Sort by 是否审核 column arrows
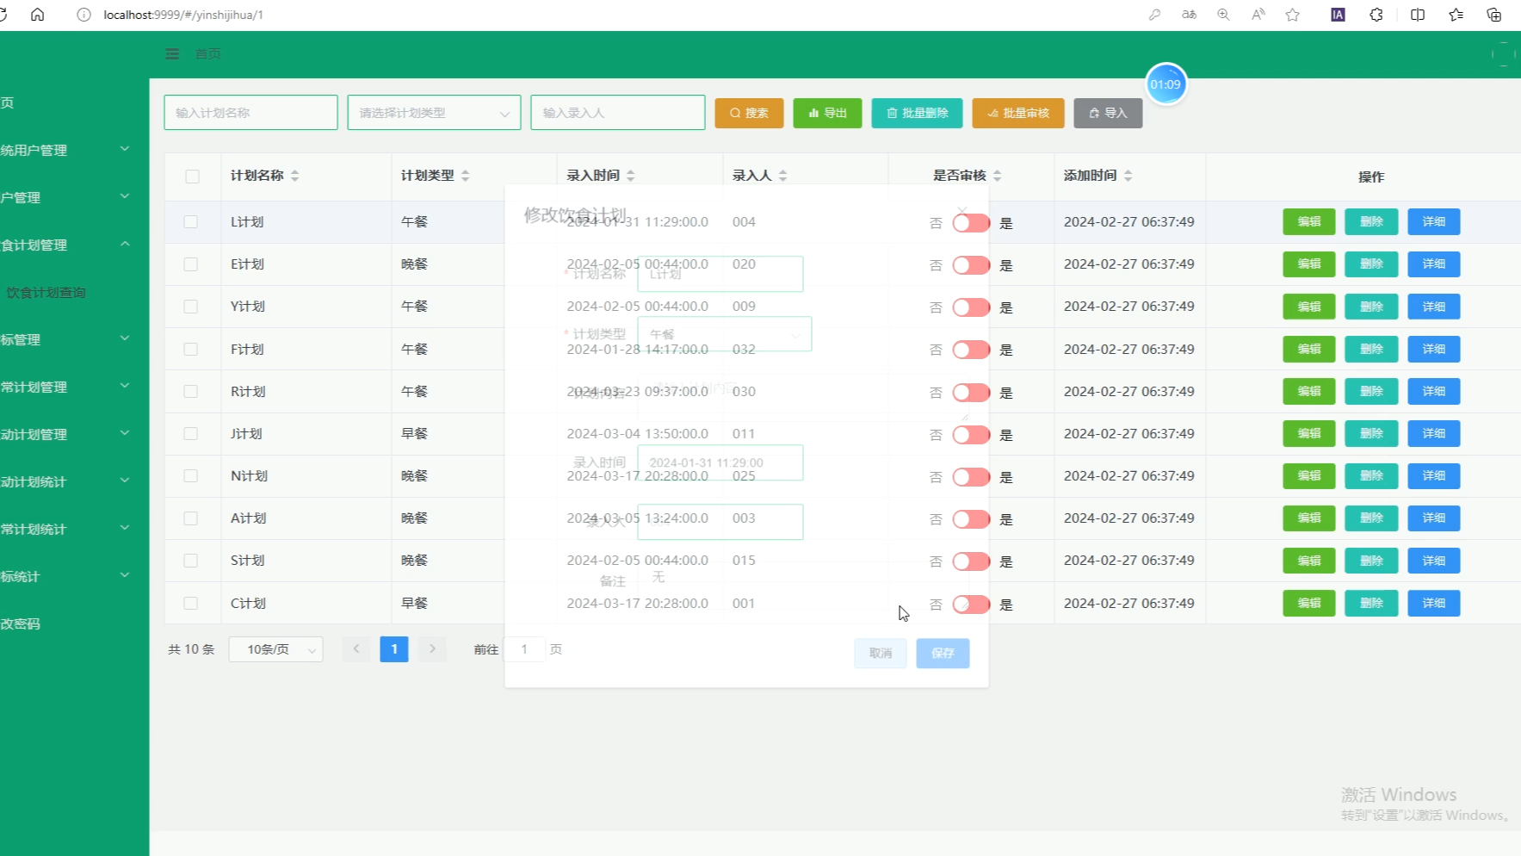Screen dimensions: 1521x856 tap(998, 176)
